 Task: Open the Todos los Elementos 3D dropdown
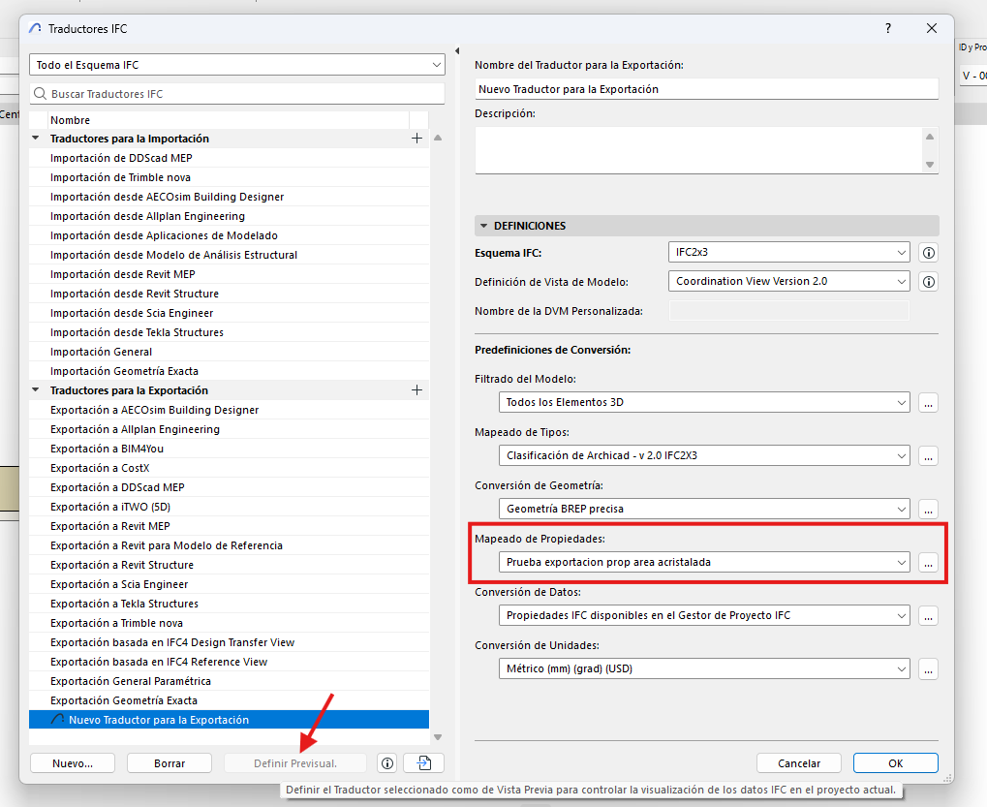[x=704, y=402]
